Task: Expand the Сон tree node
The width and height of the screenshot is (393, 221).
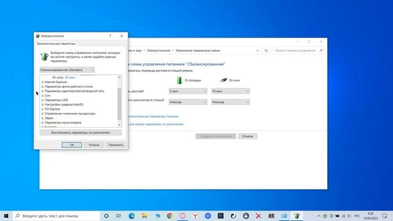Action: [42, 96]
